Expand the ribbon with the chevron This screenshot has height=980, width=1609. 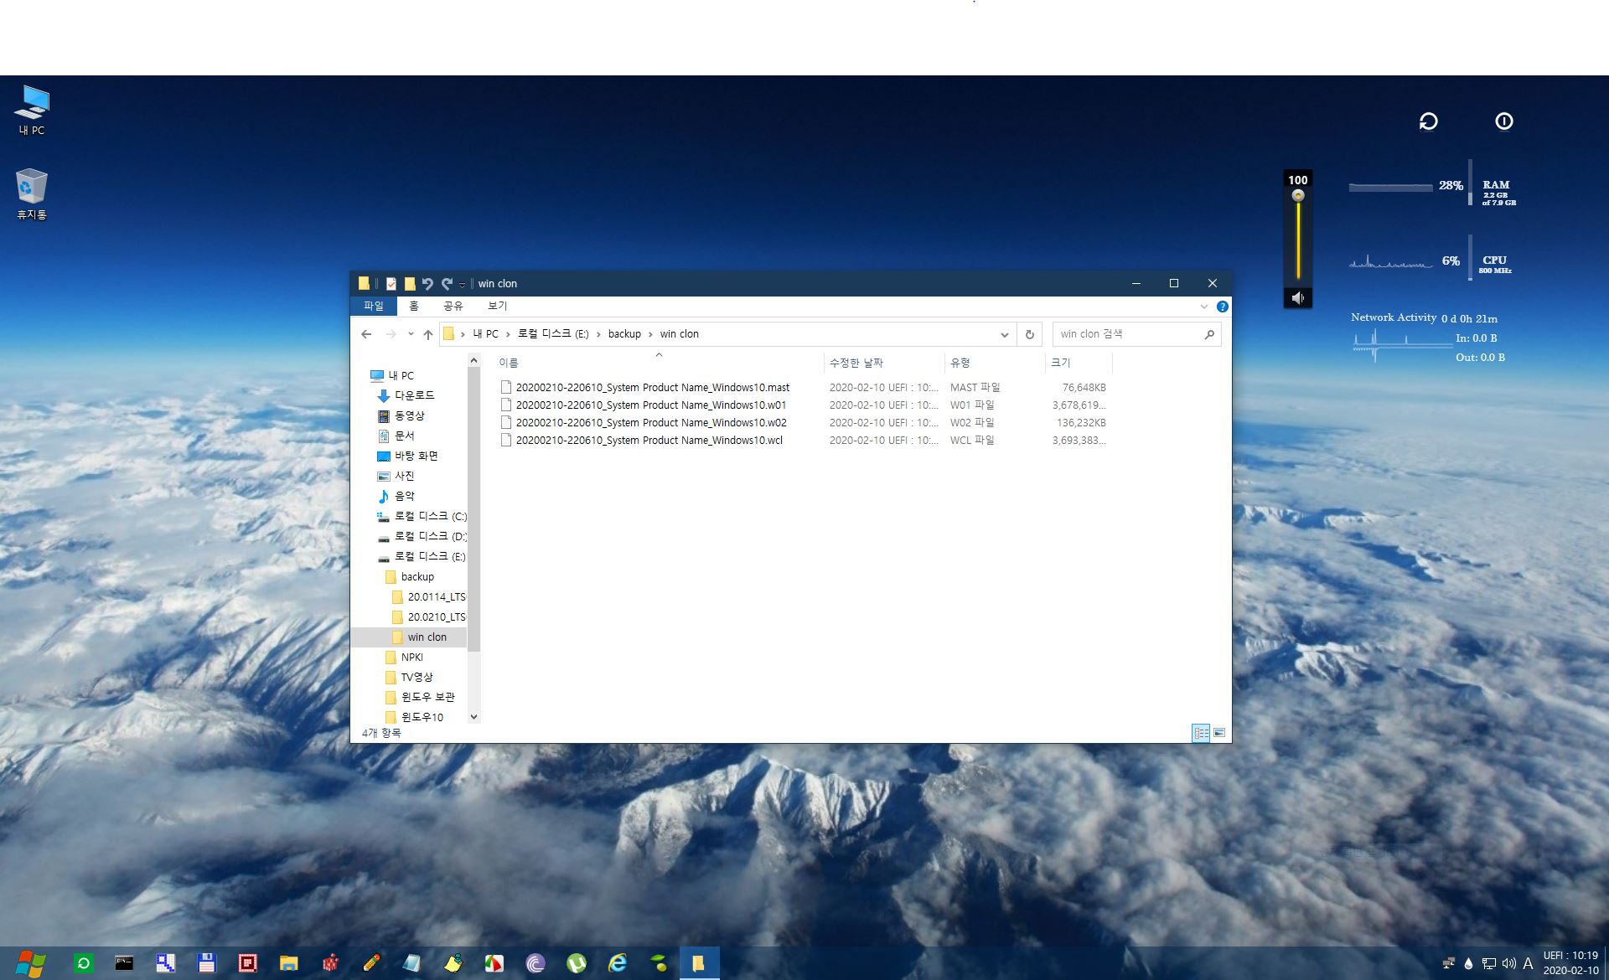click(x=1204, y=307)
